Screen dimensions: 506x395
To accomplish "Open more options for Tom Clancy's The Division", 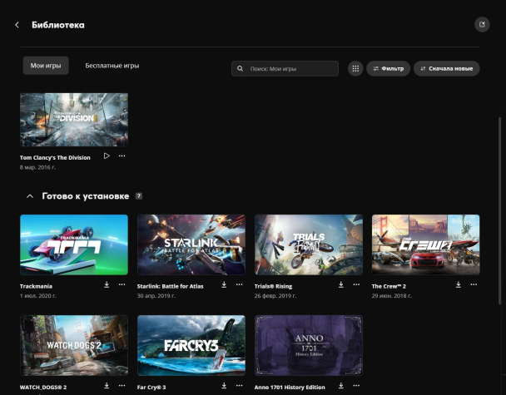I will point(122,156).
